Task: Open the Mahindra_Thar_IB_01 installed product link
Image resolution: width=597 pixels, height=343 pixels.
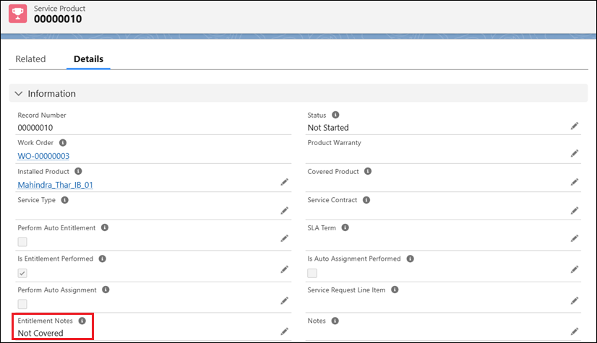Action: [x=55, y=185]
